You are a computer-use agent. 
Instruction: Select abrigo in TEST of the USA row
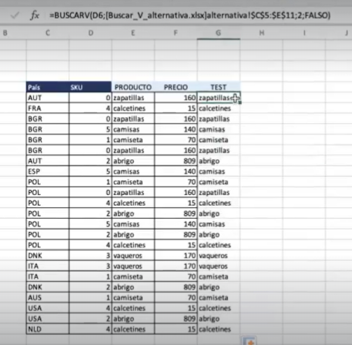pos(219,319)
